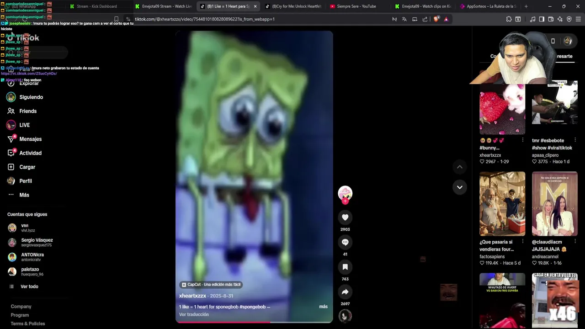Click the share page icon in address bar

(x=425, y=19)
